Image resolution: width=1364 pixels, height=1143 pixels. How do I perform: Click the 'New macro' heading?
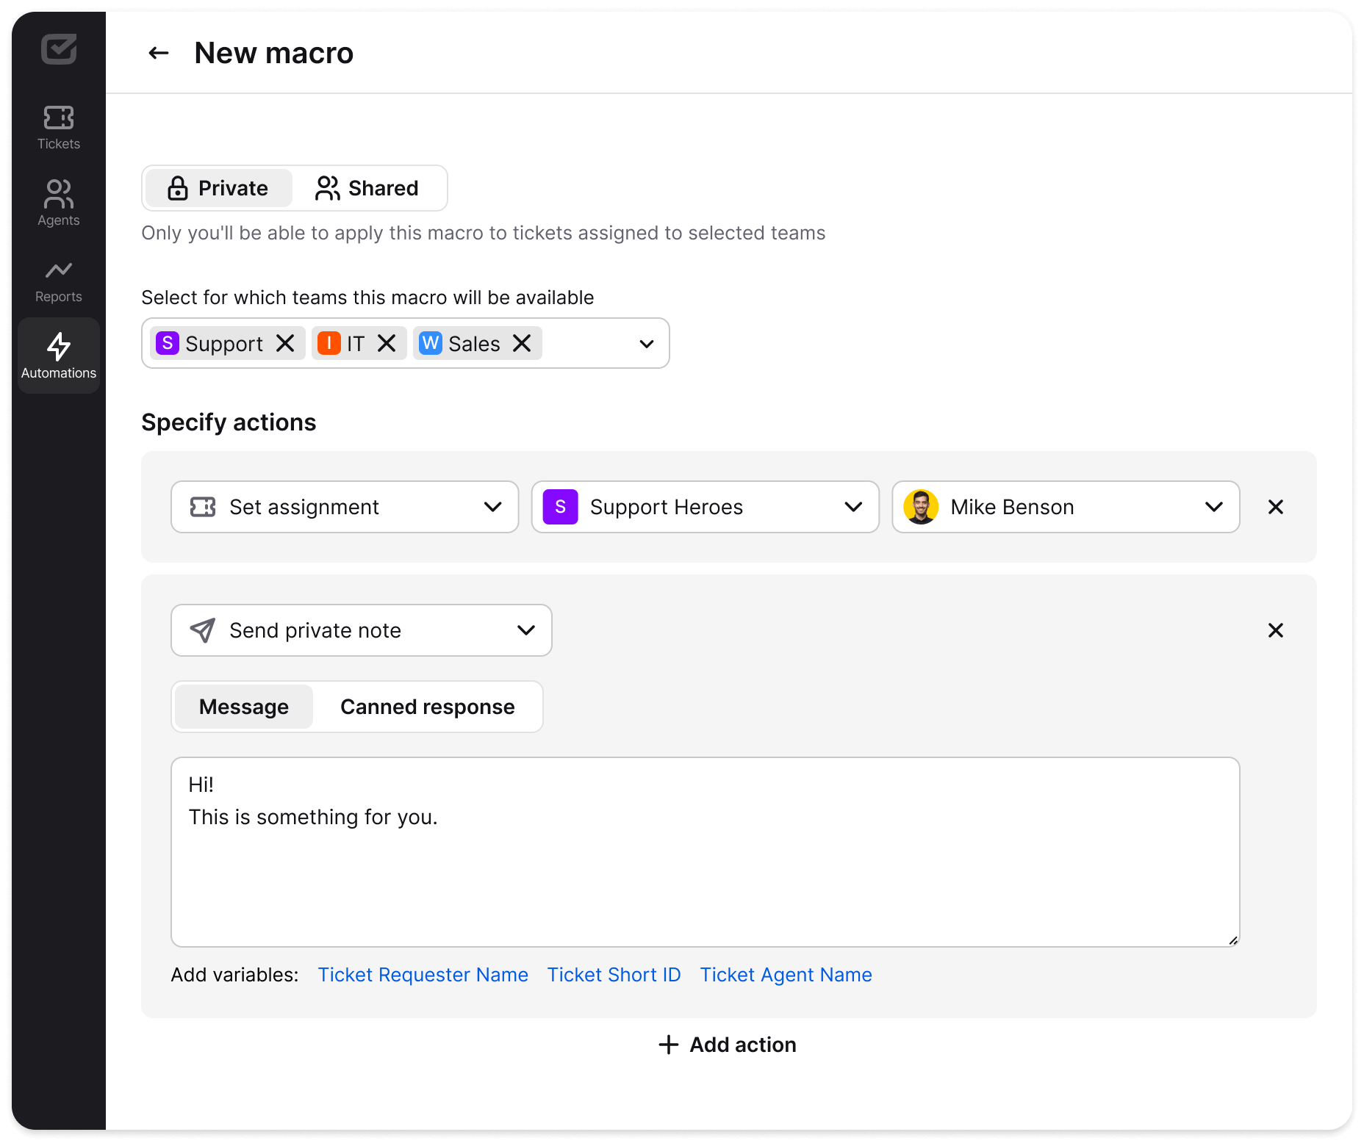click(274, 53)
